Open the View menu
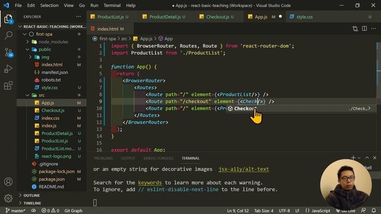This screenshot has width=381, height=214. point(69,5)
